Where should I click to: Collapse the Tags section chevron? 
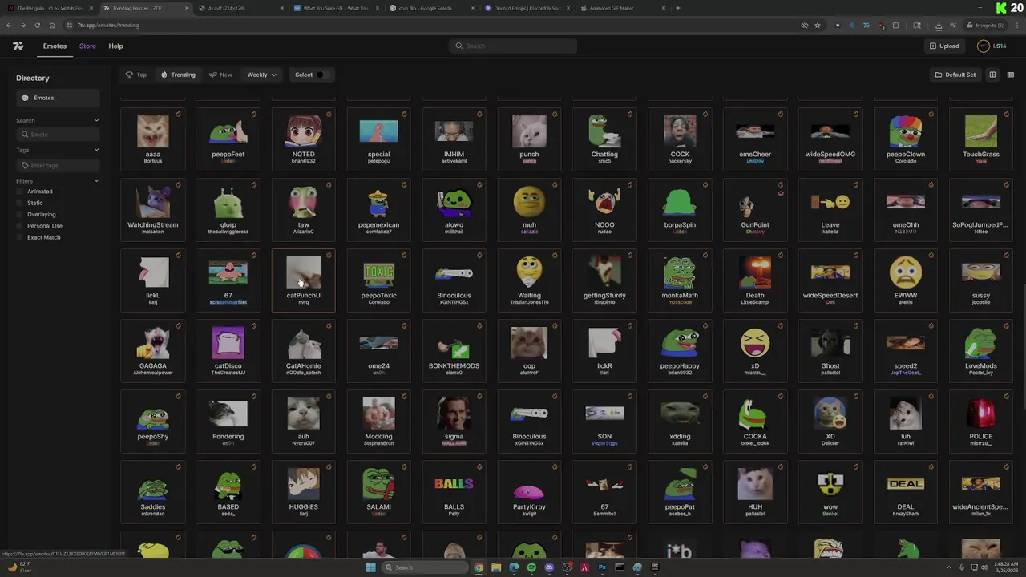[x=96, y=150]
